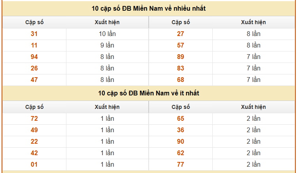Select pair number 89
This screenshot has width=297, height=173.
[x=180, y=57]
